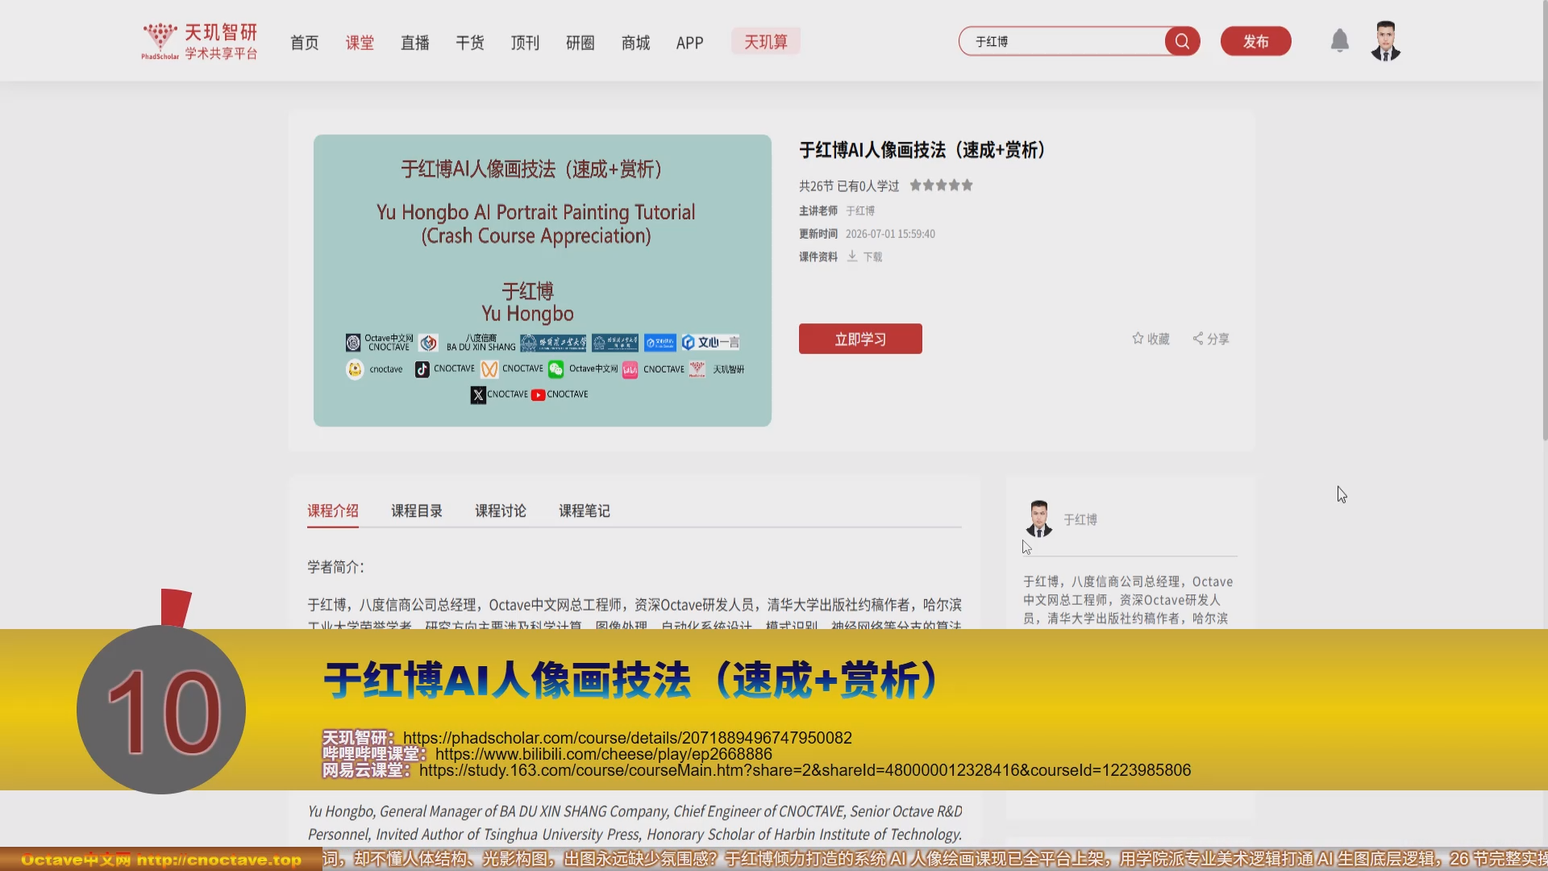Screen dimensions: 1548x871
Task: Click the 共26节 已有0人学过 text
Action: pos(849,186)
